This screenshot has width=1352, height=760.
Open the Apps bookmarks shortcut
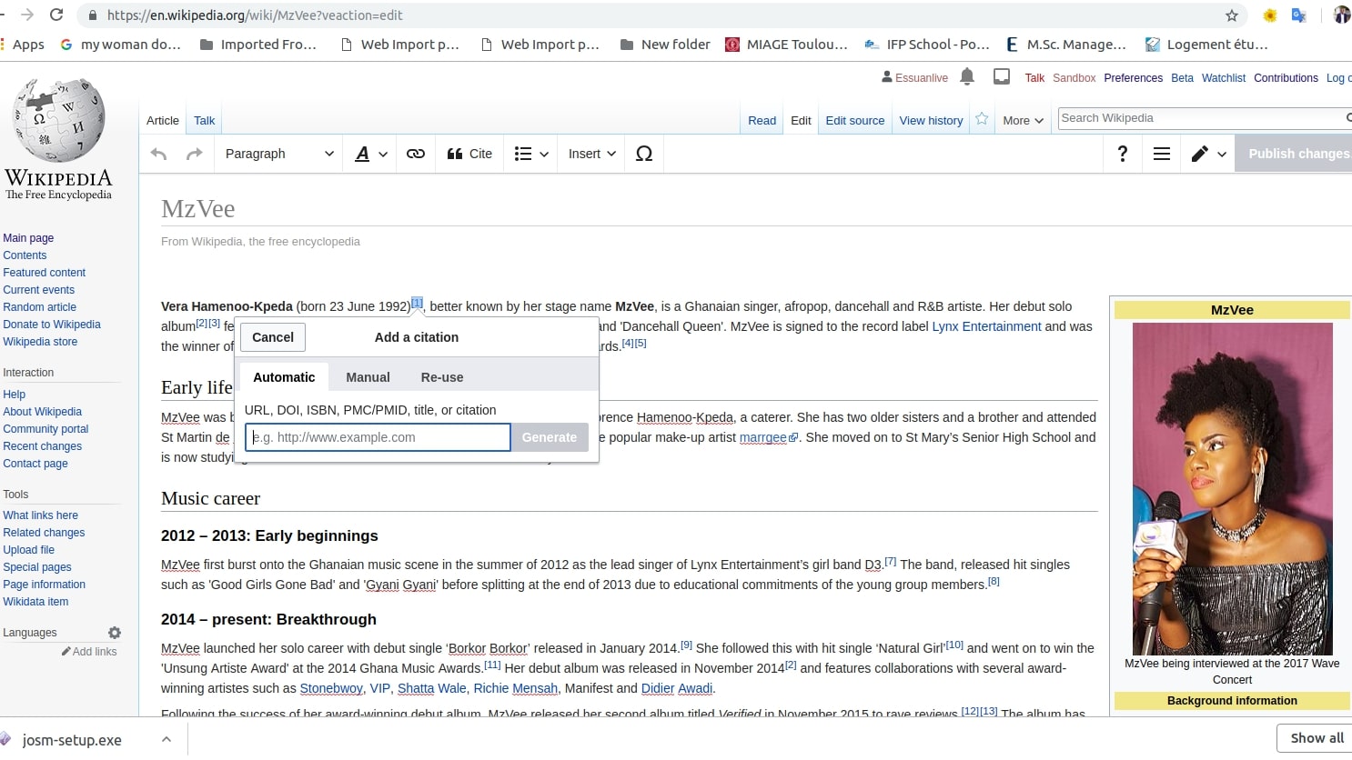coord(24,45)
